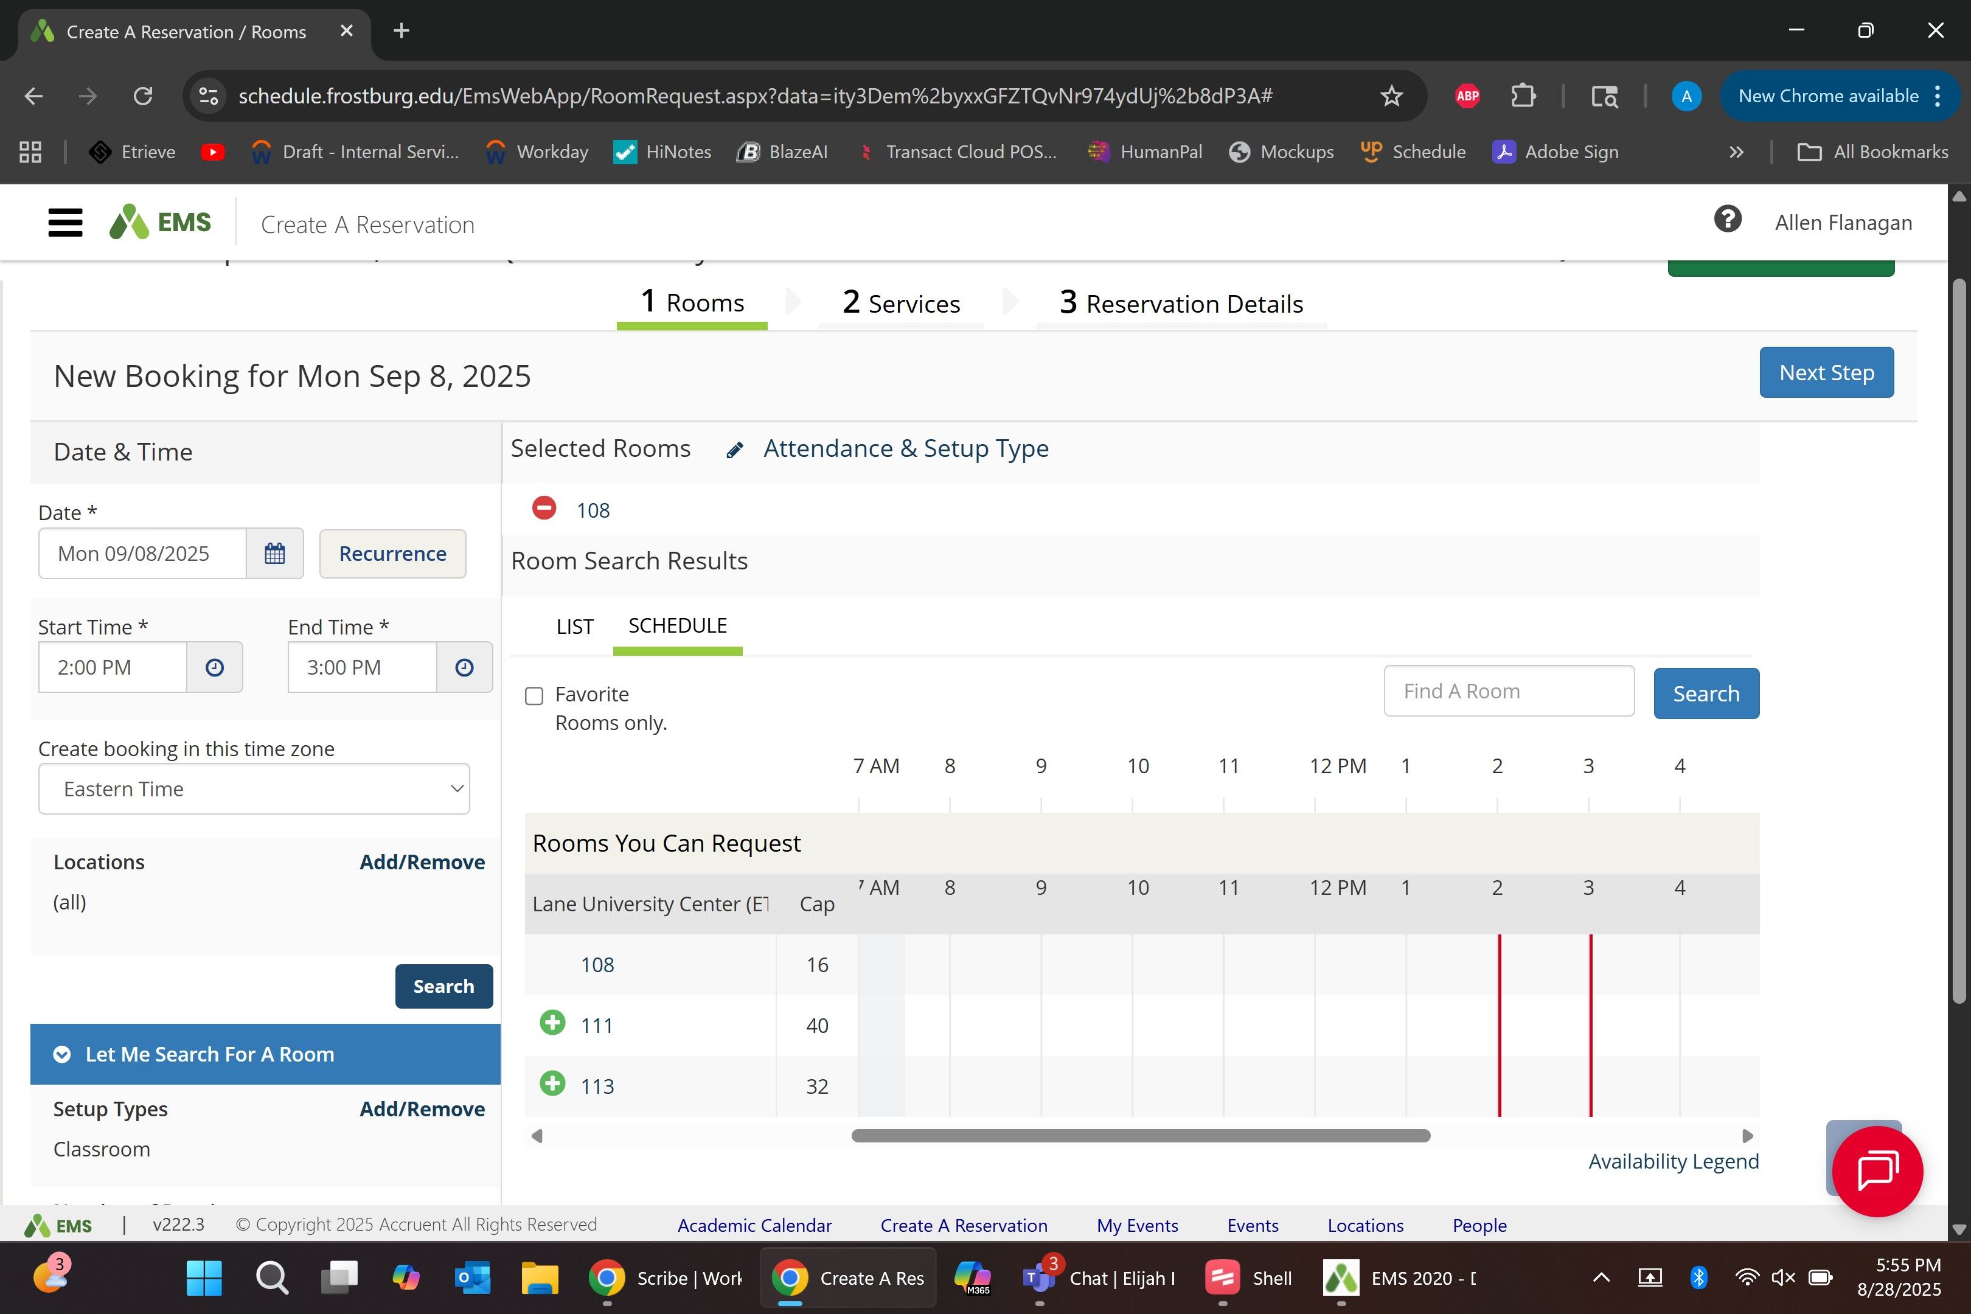This screenshot has height=1314, width=1971.
Task: Open the red chat bubble widget
Action: (1877, 1170)
